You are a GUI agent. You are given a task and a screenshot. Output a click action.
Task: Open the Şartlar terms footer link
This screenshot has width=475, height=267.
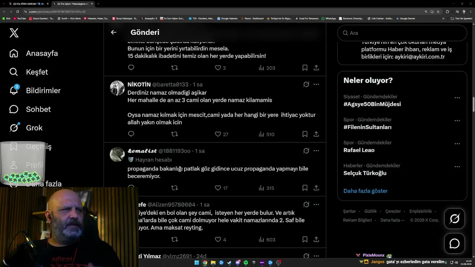point(349,211)
